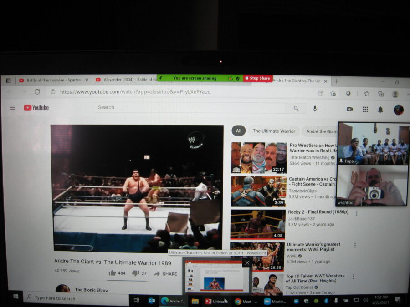The image size is (410, 307).
Task: Refresh the page with the browser reload icon
Action: [x=37, y=91]
